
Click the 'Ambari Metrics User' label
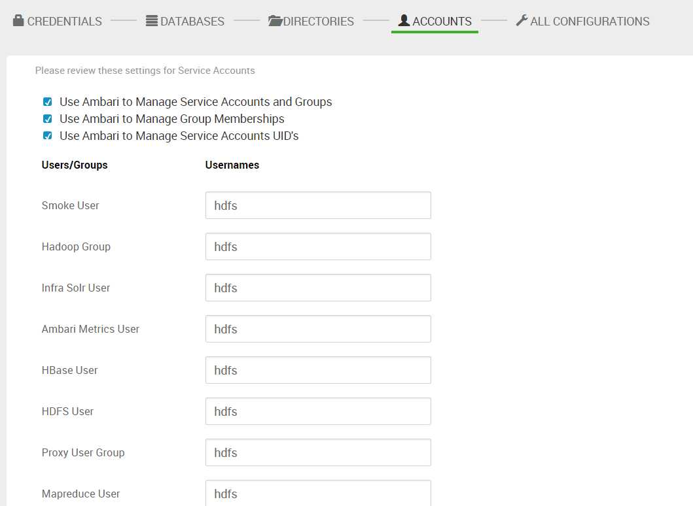(x=90, y=329)
